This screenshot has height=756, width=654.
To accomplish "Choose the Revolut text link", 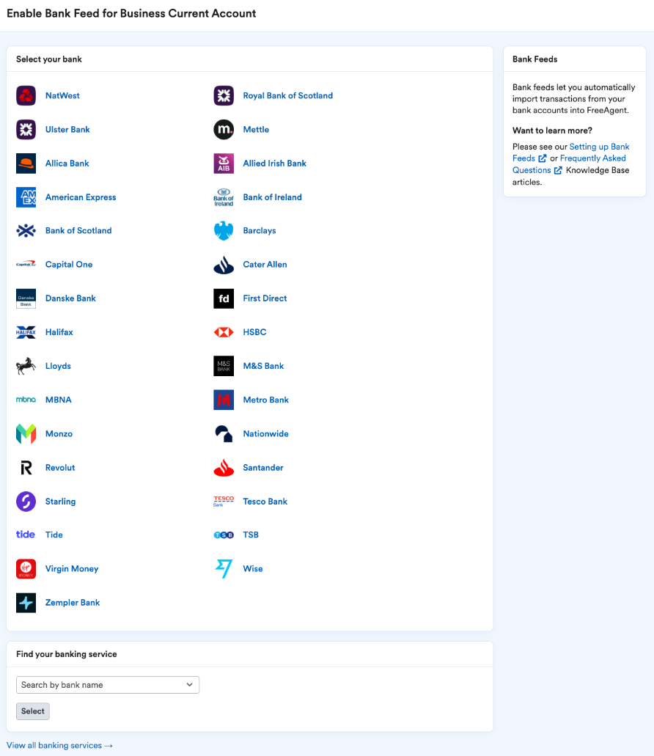I will pyautogui.click(x=60, y=468).
